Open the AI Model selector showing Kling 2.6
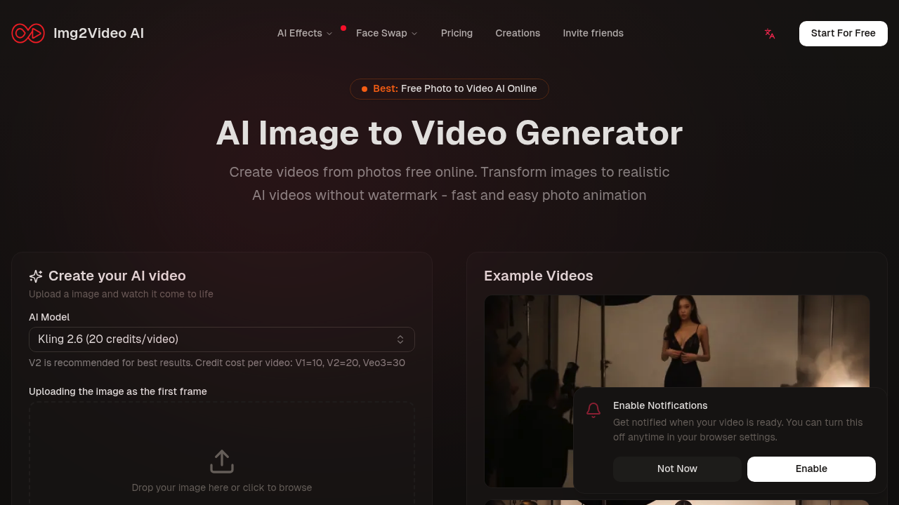This screenshot has height=505, width=899. click(x=222, y=339)
